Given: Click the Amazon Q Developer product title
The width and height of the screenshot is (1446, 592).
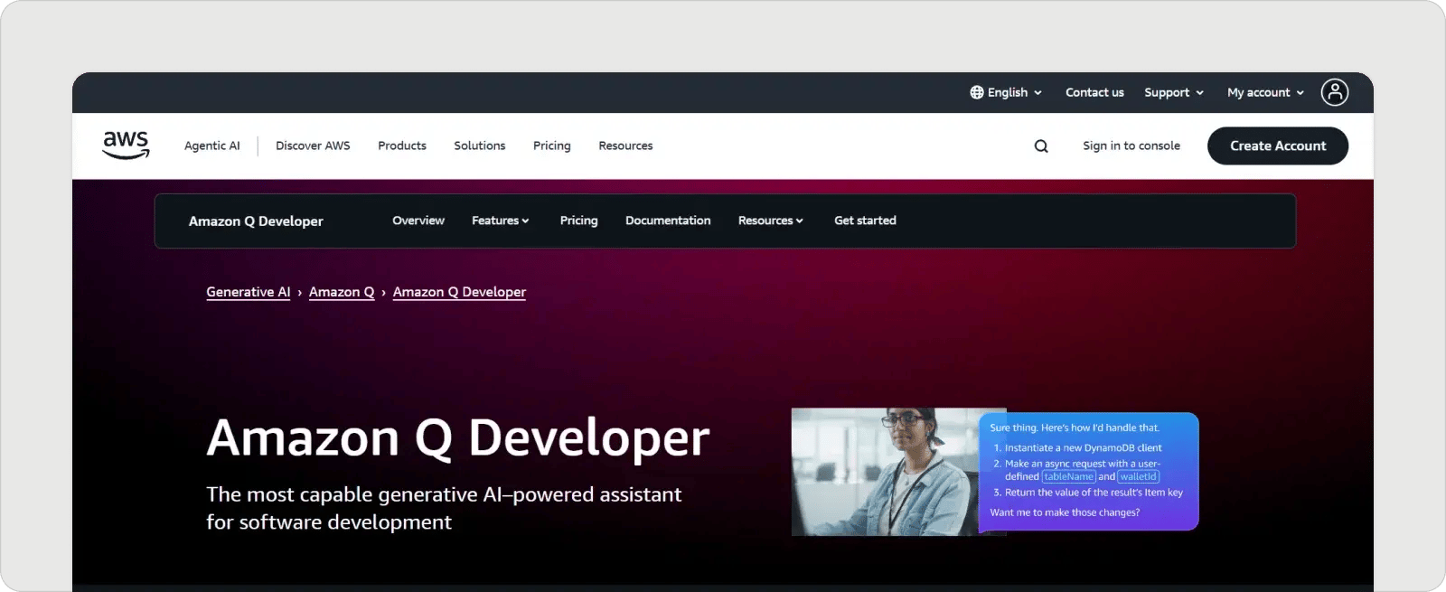Looking at the screenshot, I should [x=256, y=221].
